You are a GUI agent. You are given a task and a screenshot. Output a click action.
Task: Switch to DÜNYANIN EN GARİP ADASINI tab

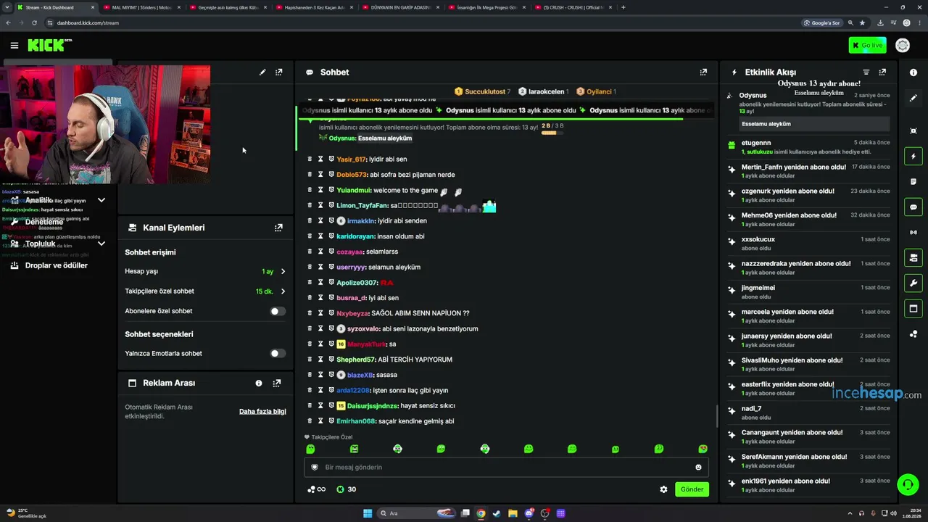pos(400,7)
